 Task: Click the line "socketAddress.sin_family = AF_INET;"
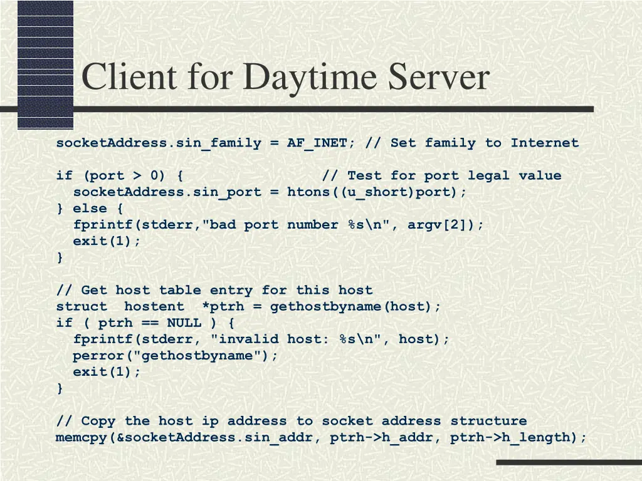point(205,143)
